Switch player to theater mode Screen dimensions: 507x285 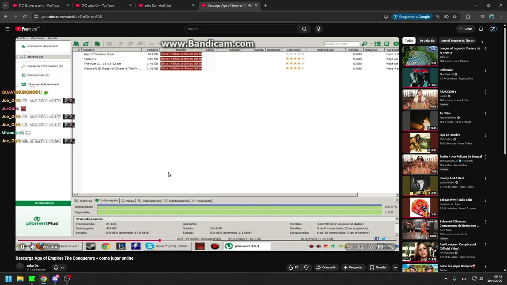tap(381, 247)
